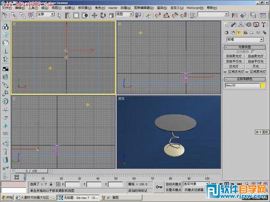
Task: Collapse the 名称和颜色 rollout
Action: click(245, 79)
